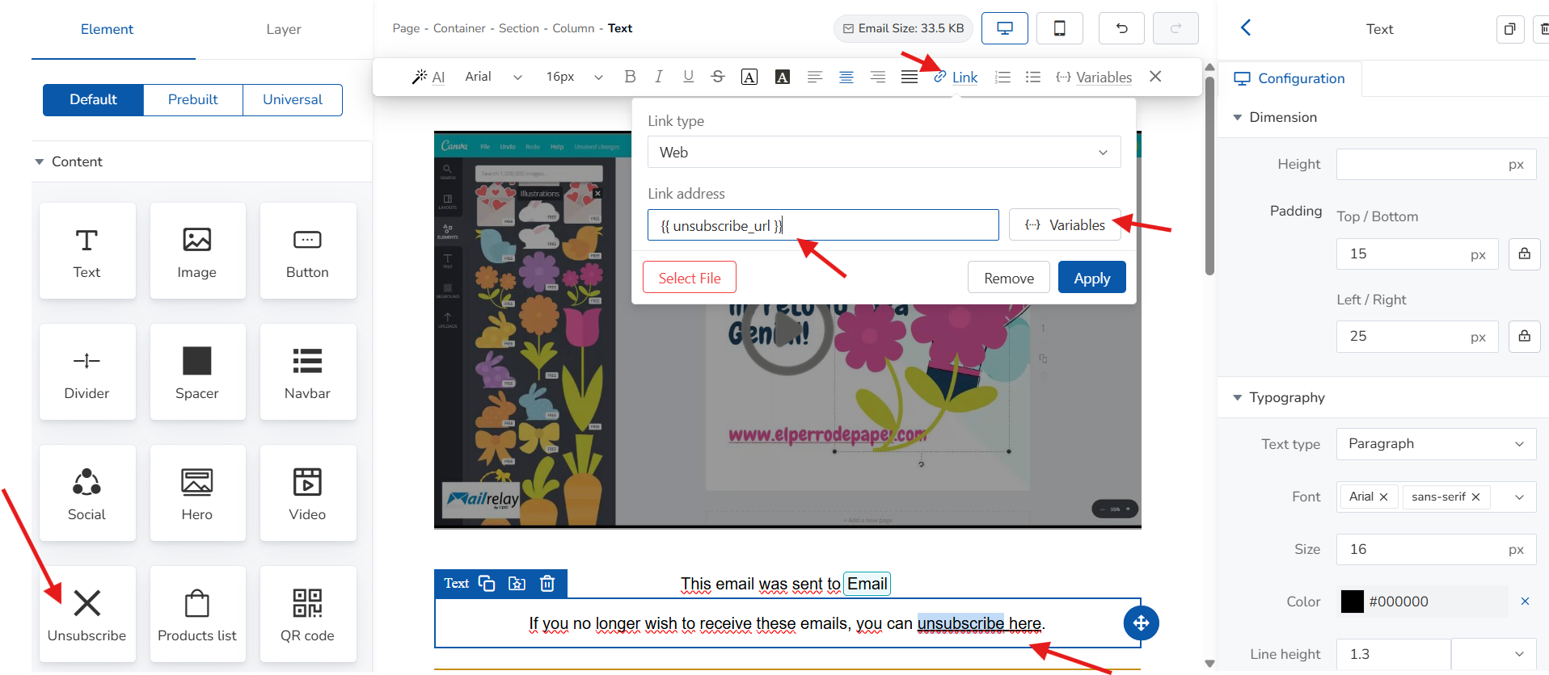Select the Default element set
This screenshot has width=1549, height=675.
click(93, 99)
